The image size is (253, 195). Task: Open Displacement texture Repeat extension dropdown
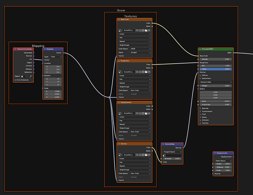134,124
